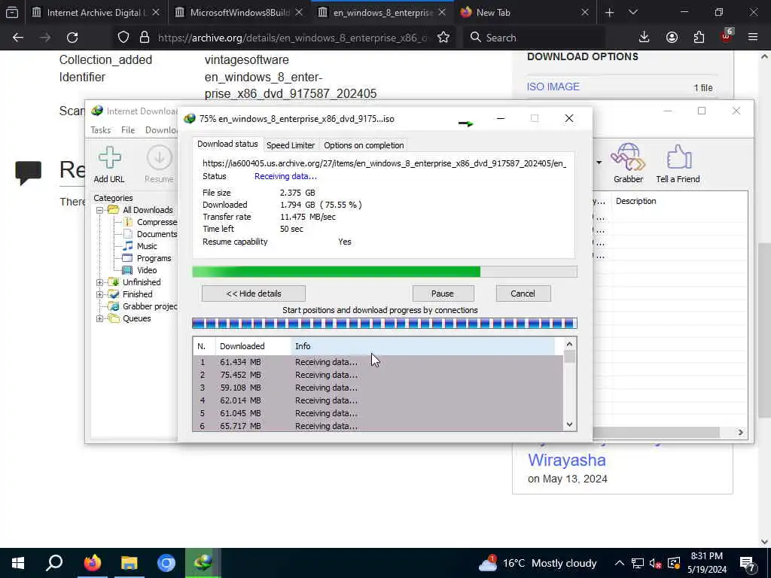771x578 pixels.
Task: Open the Firefox extensions icon
Action: click(x=699, y=38)
